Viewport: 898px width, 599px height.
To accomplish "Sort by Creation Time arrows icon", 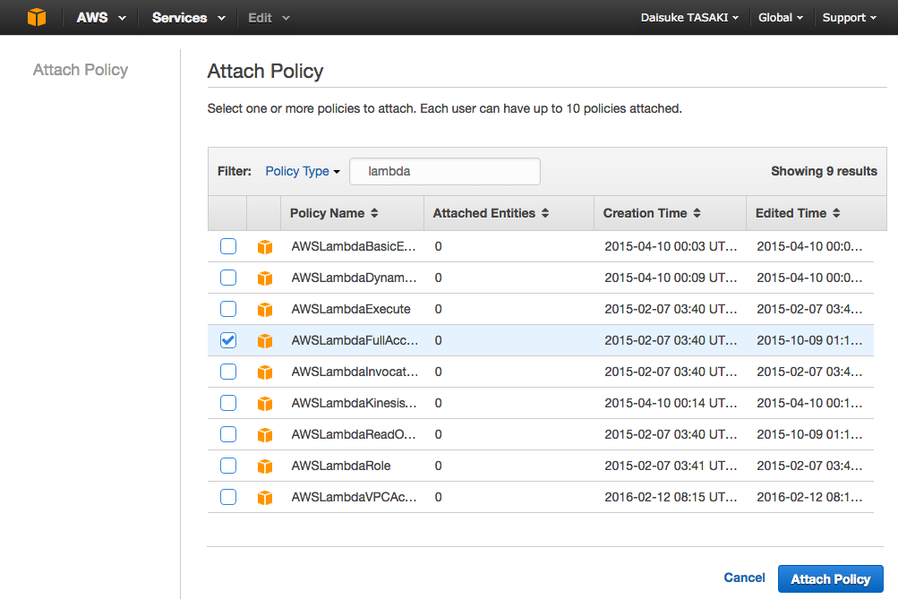I will pyautogui.click(x=697, y=213).
